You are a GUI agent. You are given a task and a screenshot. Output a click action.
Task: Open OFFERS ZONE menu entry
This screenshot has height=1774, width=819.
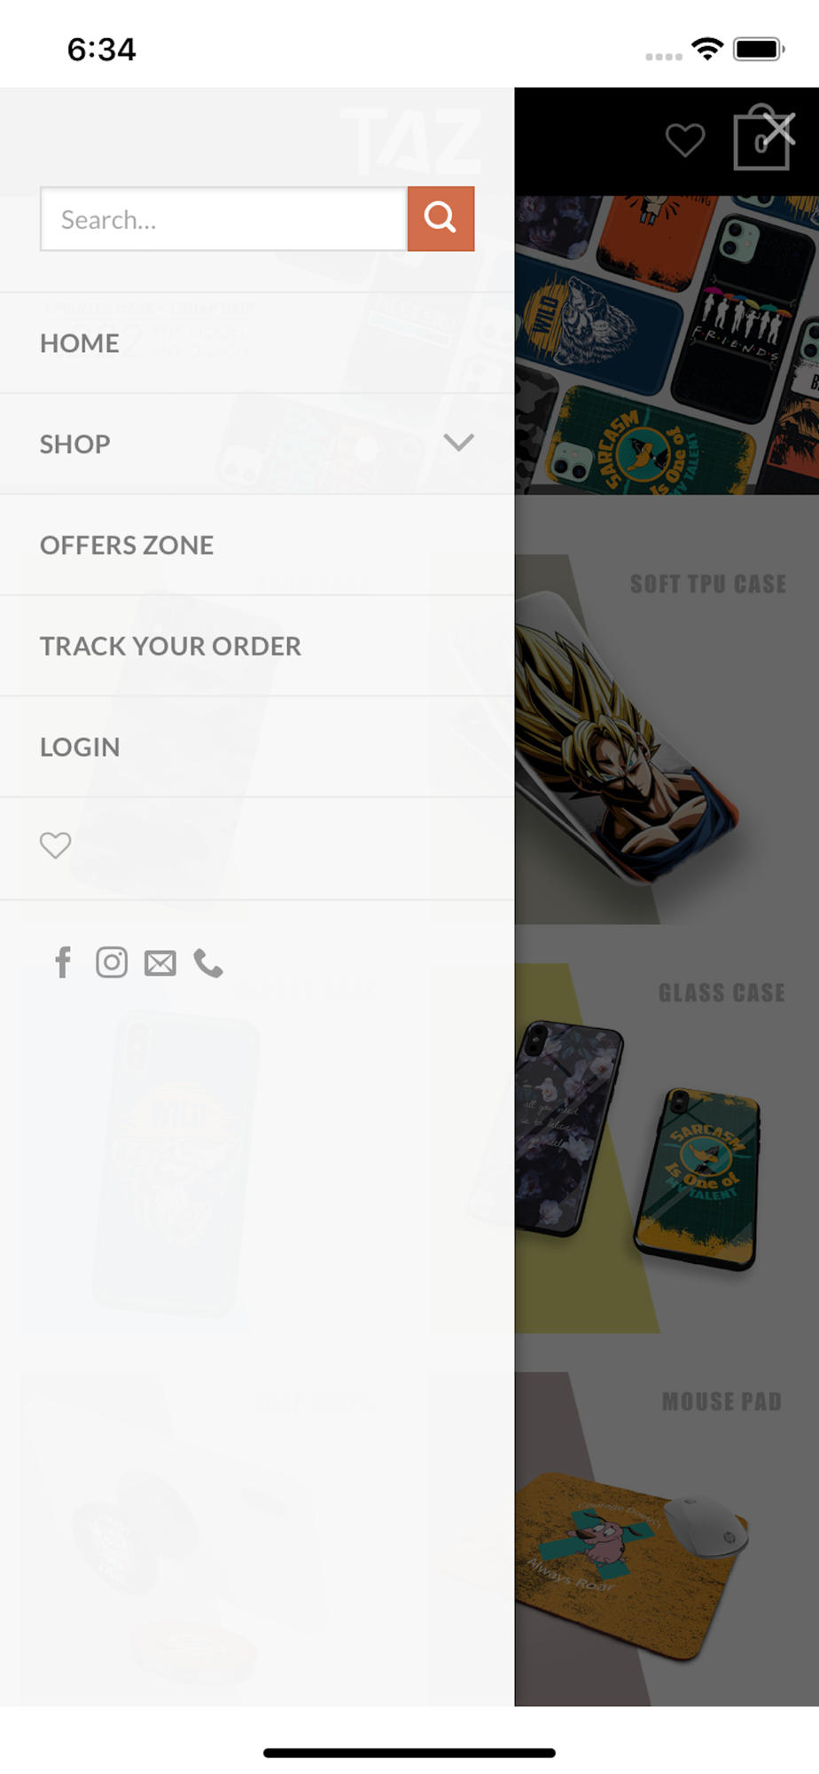pos(127,546)
